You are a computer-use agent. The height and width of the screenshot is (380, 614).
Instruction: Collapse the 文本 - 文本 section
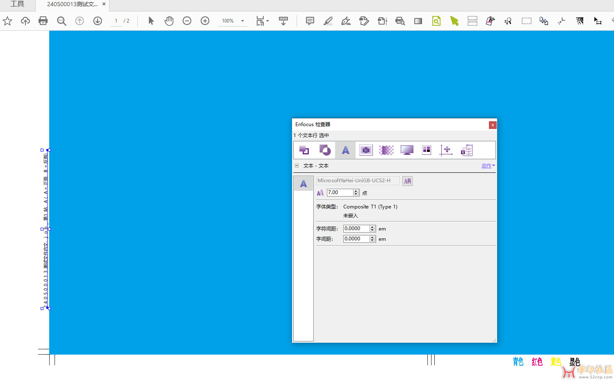pos(297,166)
